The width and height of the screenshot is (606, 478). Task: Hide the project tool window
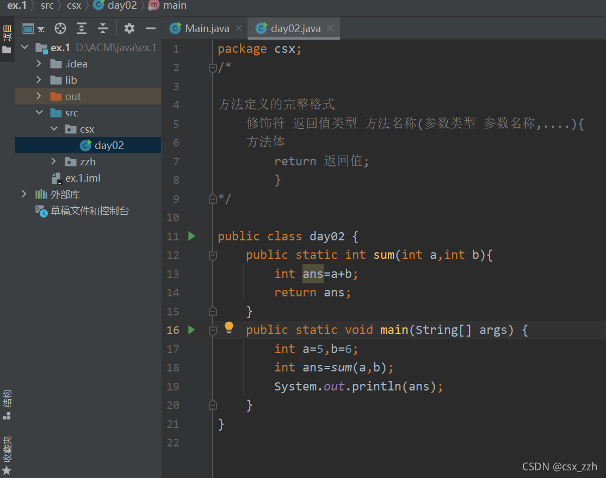150,28
